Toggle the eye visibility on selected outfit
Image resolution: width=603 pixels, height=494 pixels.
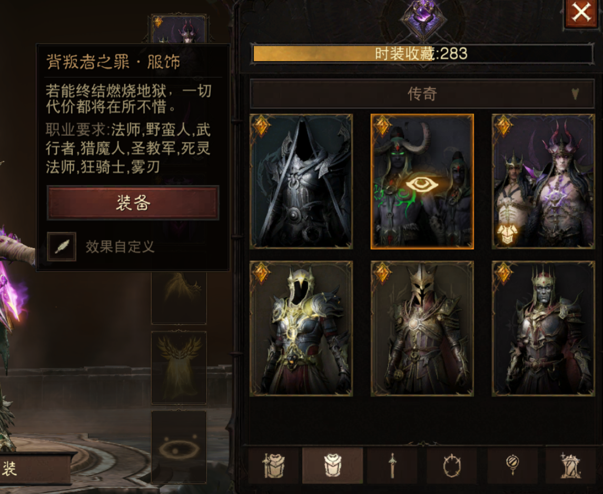coord(422,185)
